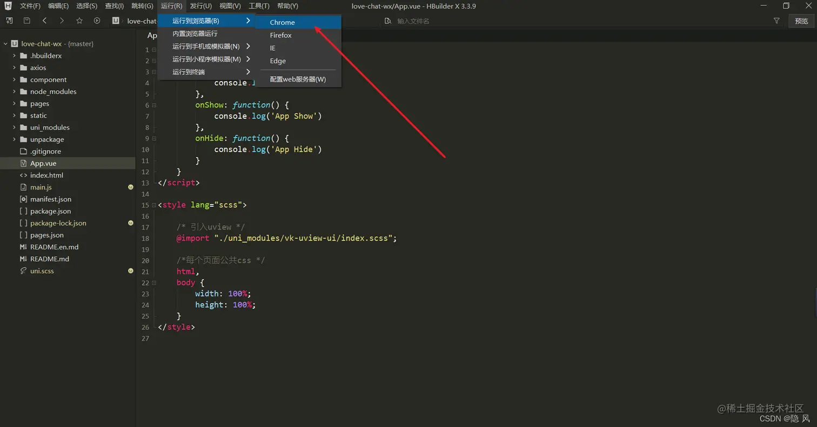Select IE in the browser submenu
The image size is (817, 427).
point(298,48)
